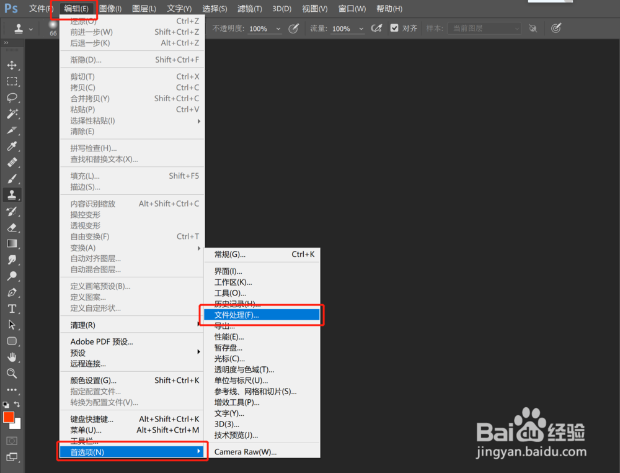Select the Horizontal Type tool
Viewport: 620px width, 473px height.
(x=14, y=309)
